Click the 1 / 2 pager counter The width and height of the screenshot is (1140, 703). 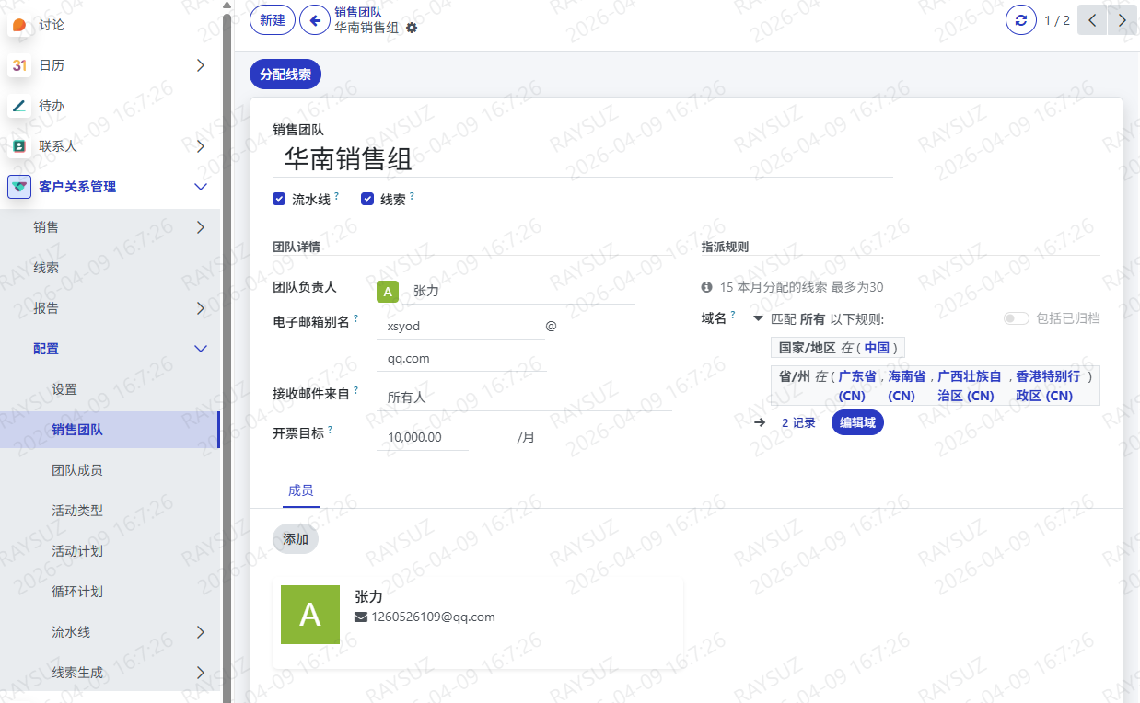(x=1056, y=20)
